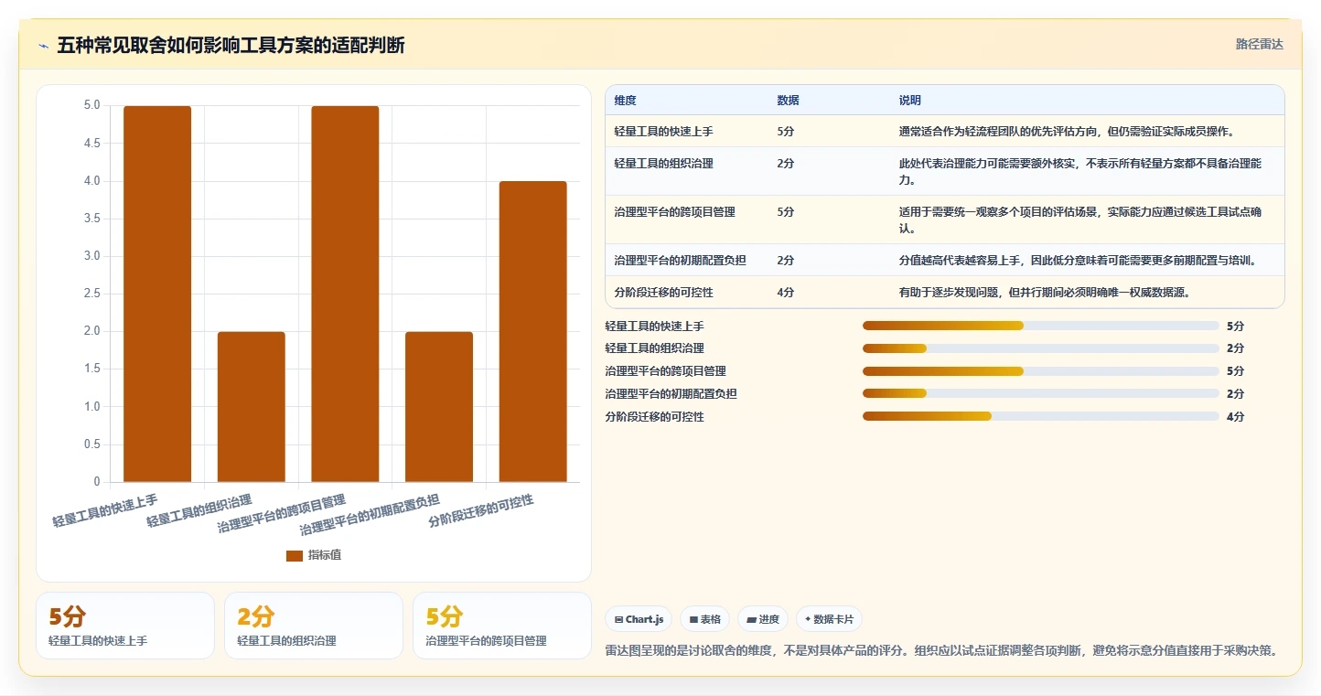Click the 2.5 tick on the y-axis
Viewport: 1321px width, 696px height.
point(91,294)
